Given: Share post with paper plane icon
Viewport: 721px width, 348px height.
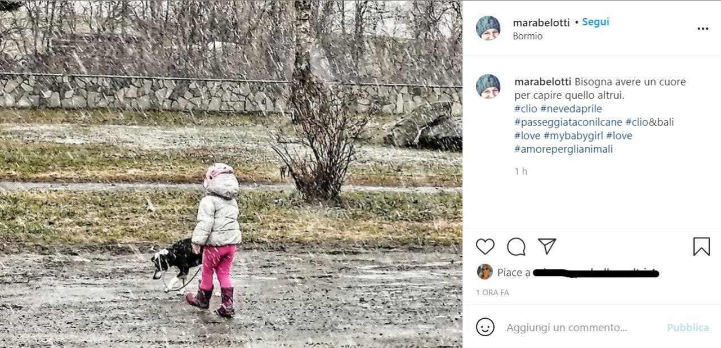Looking at the screenshot, I should click(547, 246).
